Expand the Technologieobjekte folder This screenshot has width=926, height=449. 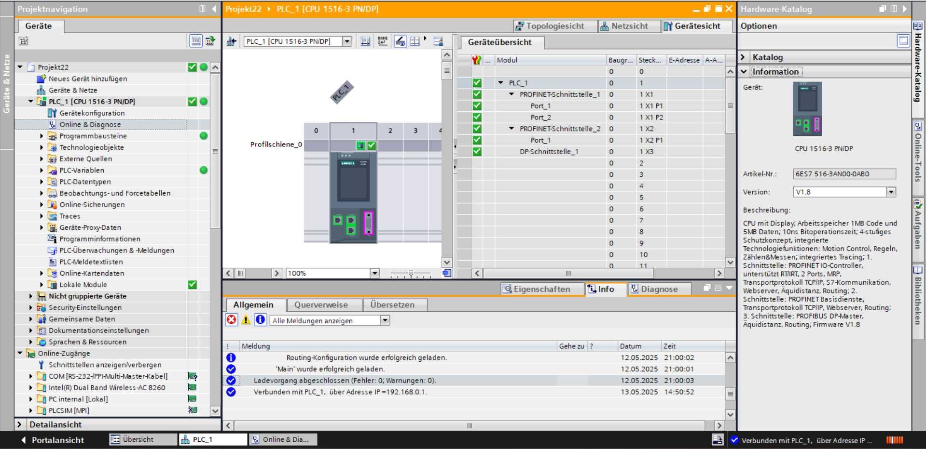(41, 147)
